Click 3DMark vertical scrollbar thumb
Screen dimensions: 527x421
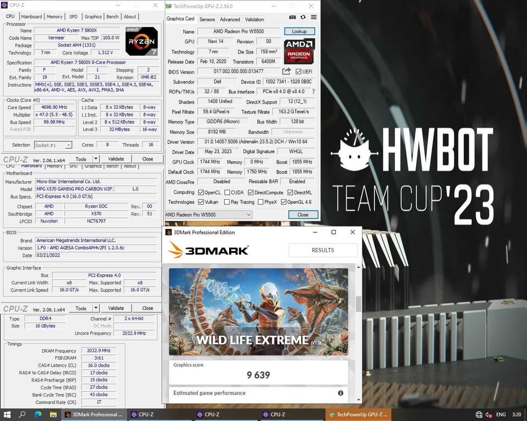click(358, 304)
